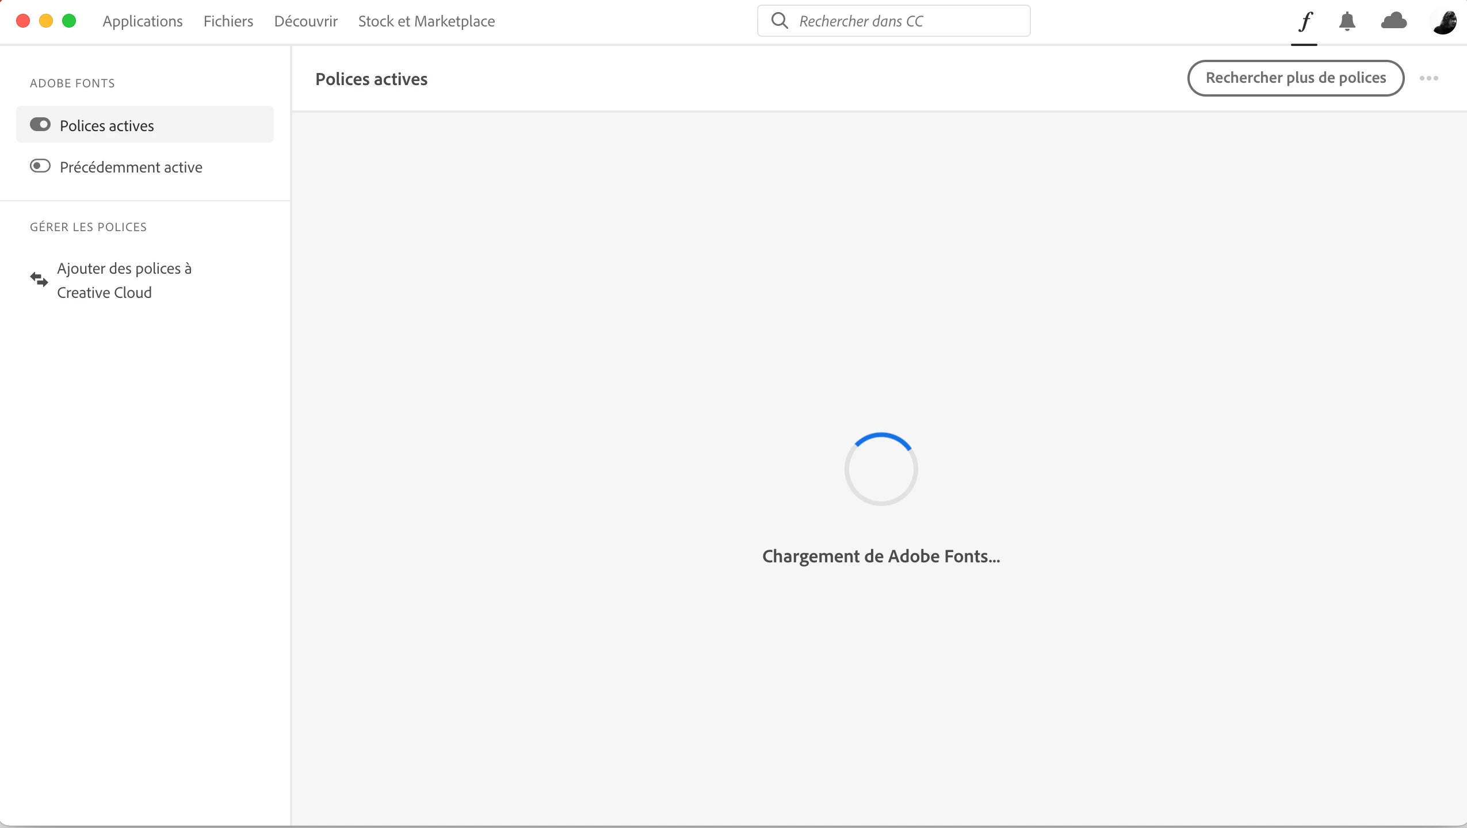Open the Adobe Fonts f icon

(x=1305, y=22)
